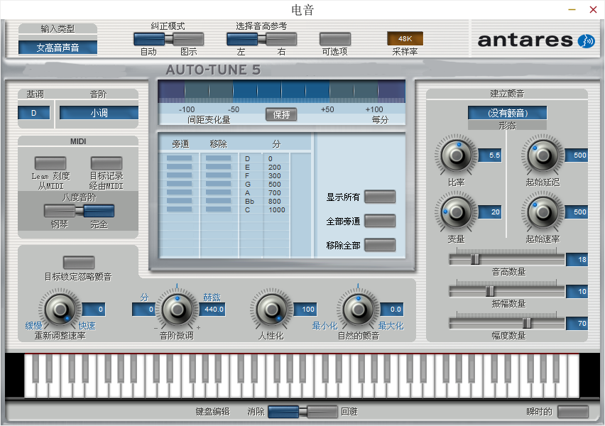The height and width of the screenshot is (426, 605).
Task: Switch 八度音阶 to 完全
Action: point(99,211)
